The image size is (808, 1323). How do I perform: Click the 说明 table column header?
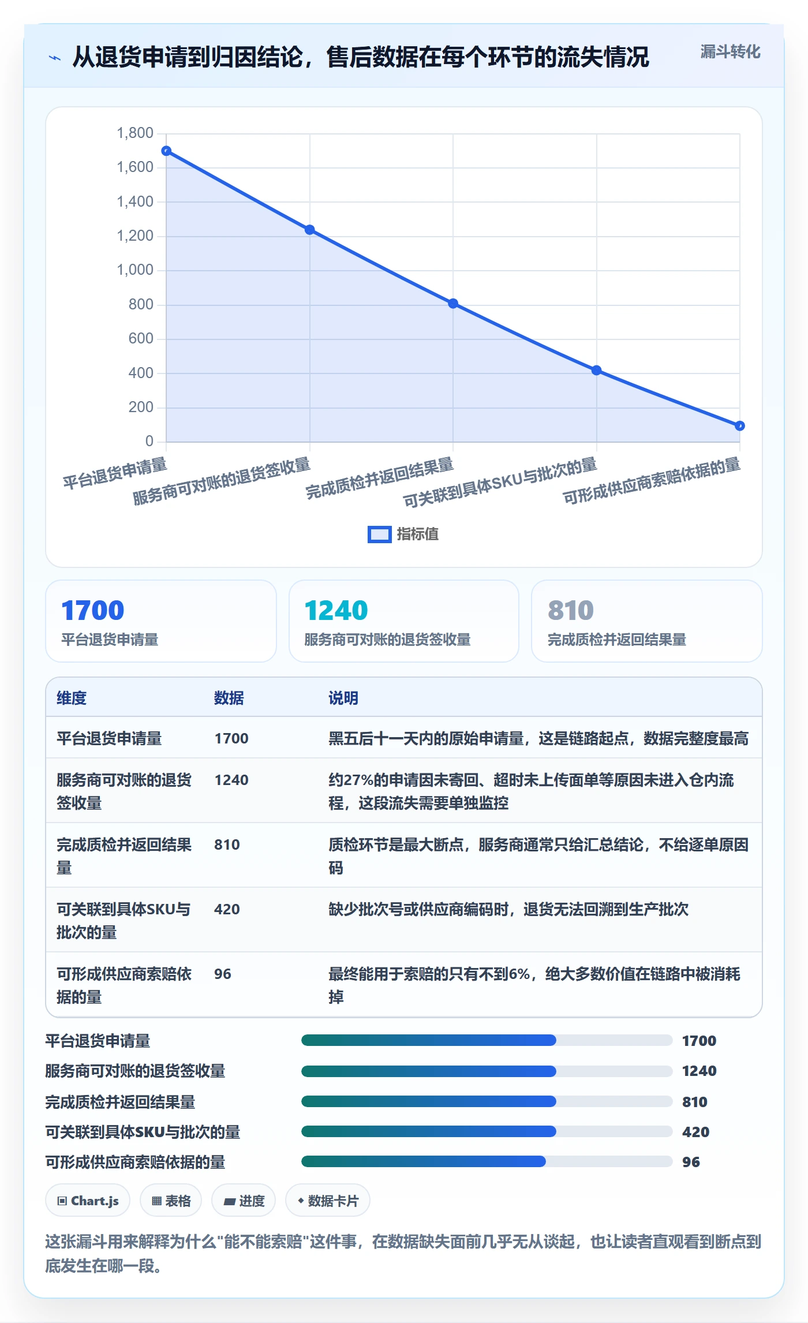pyautogui.click(x=343, y=698)
